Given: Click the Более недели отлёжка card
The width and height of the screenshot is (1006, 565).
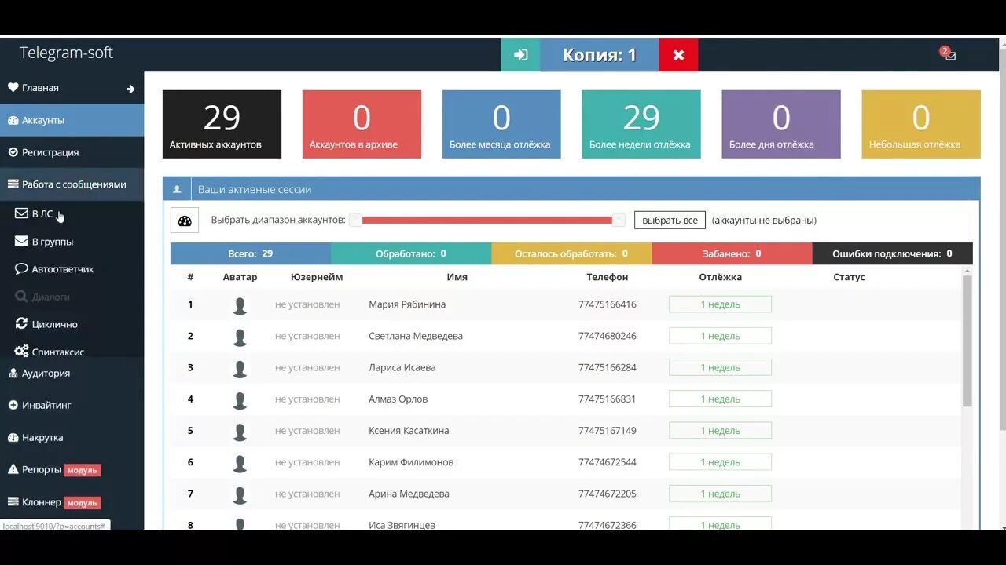Looking at the screenshot, I should [641, 124].
